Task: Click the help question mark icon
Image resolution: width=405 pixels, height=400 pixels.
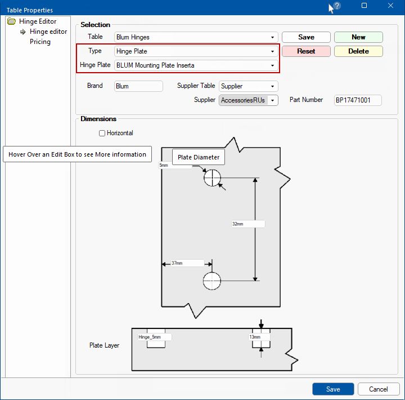Action: [x=337, y=6]
